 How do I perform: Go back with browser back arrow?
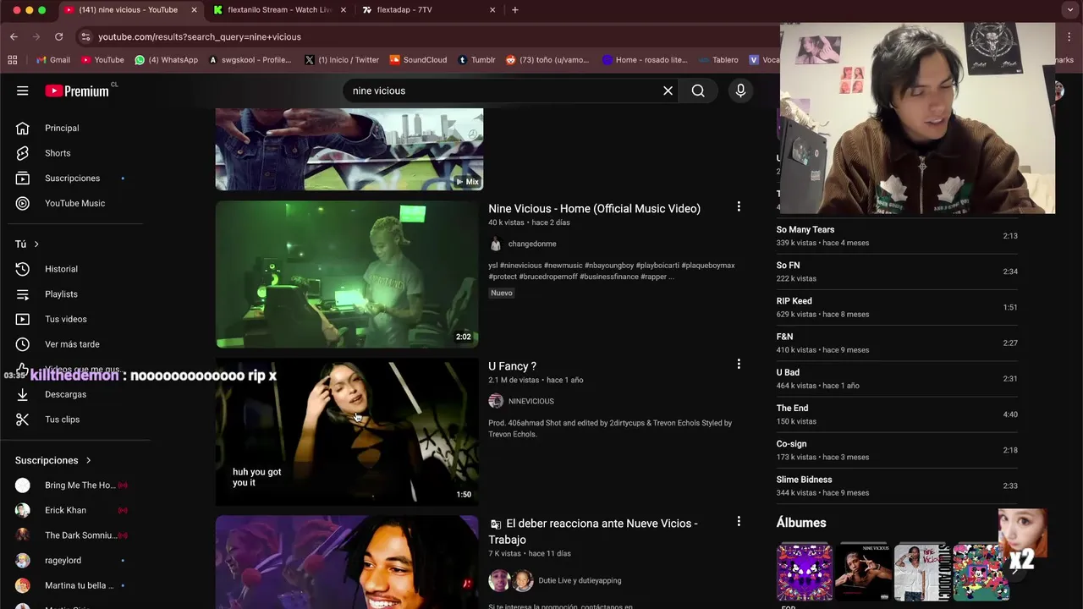click(14, 37)
